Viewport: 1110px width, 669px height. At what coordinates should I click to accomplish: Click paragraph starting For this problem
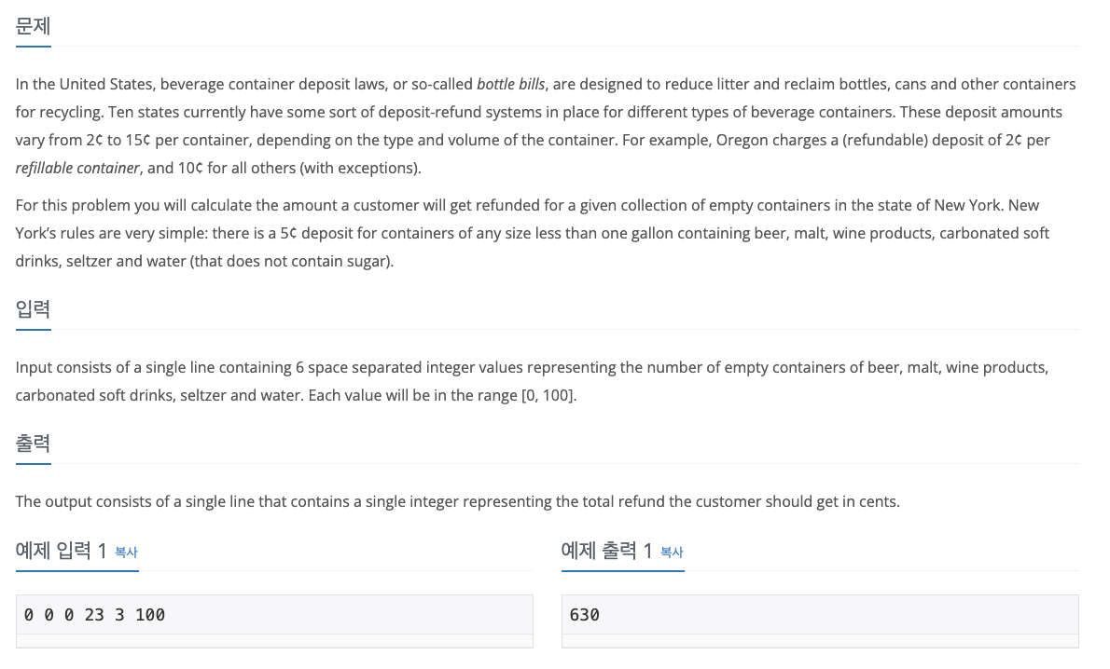click(533, 233)
